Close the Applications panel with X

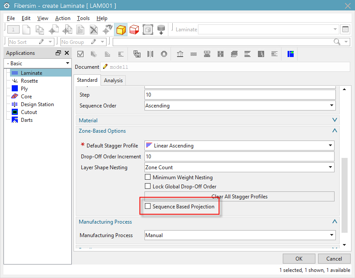[67, 53]
